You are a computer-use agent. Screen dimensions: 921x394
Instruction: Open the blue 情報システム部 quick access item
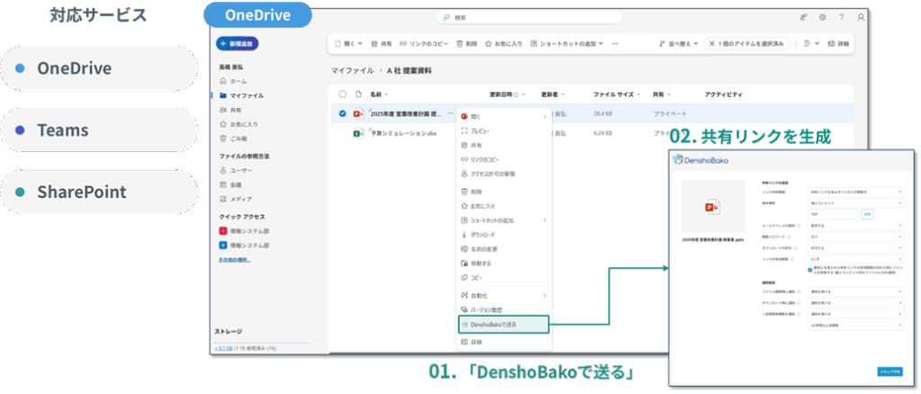pos(244,245)
